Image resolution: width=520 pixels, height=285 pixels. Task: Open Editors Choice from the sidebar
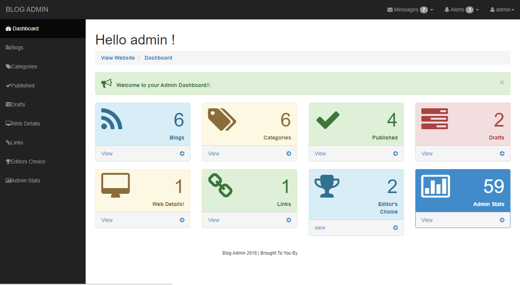(26, 161)
